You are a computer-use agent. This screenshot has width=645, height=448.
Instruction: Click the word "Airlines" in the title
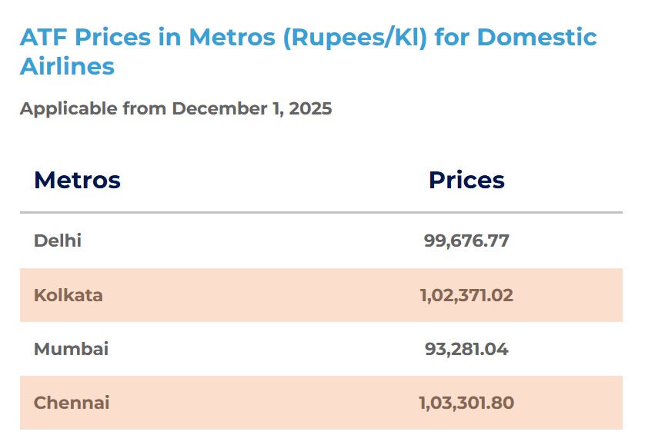[67, 66]
